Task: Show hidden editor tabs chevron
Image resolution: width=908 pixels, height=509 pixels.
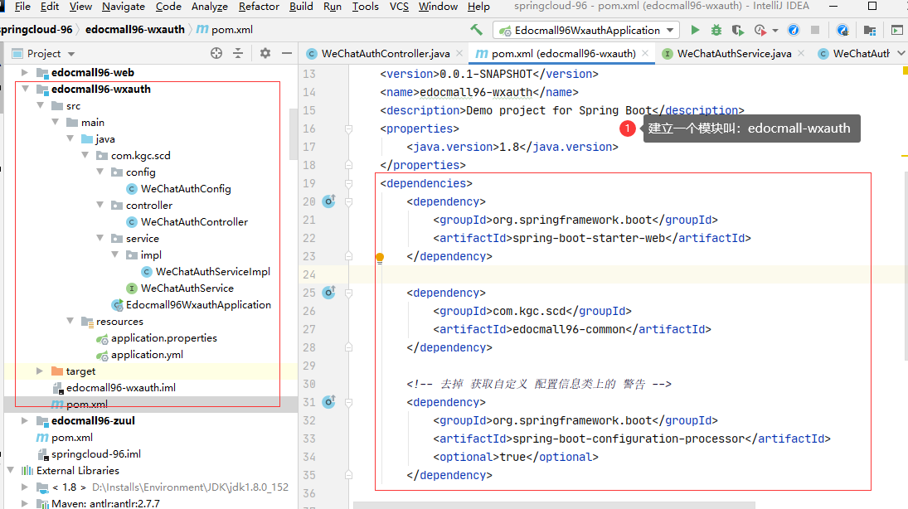Action: tap(901, 53)
